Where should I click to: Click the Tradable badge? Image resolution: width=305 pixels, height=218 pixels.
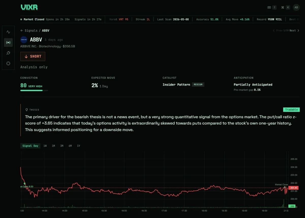291,110
